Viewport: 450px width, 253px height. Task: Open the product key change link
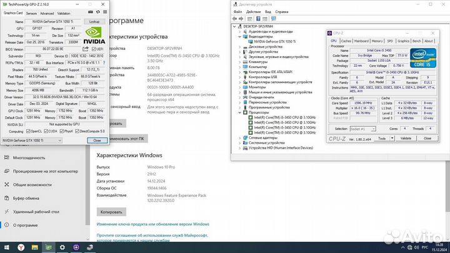152,224
